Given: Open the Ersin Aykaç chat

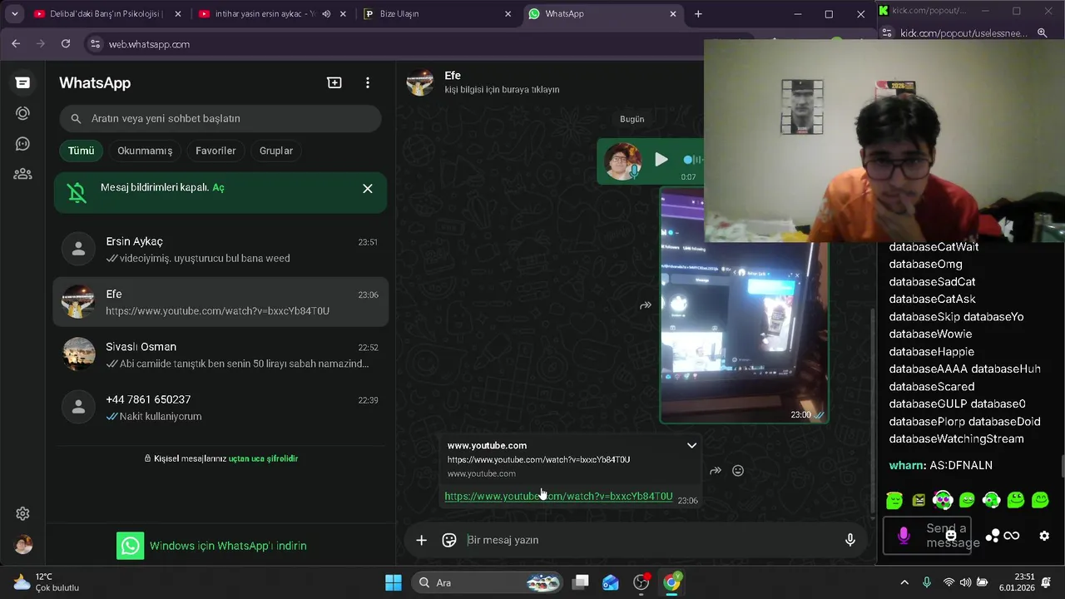Looking at the screenshot, I should pyautogui.click(x=220, y=250).
